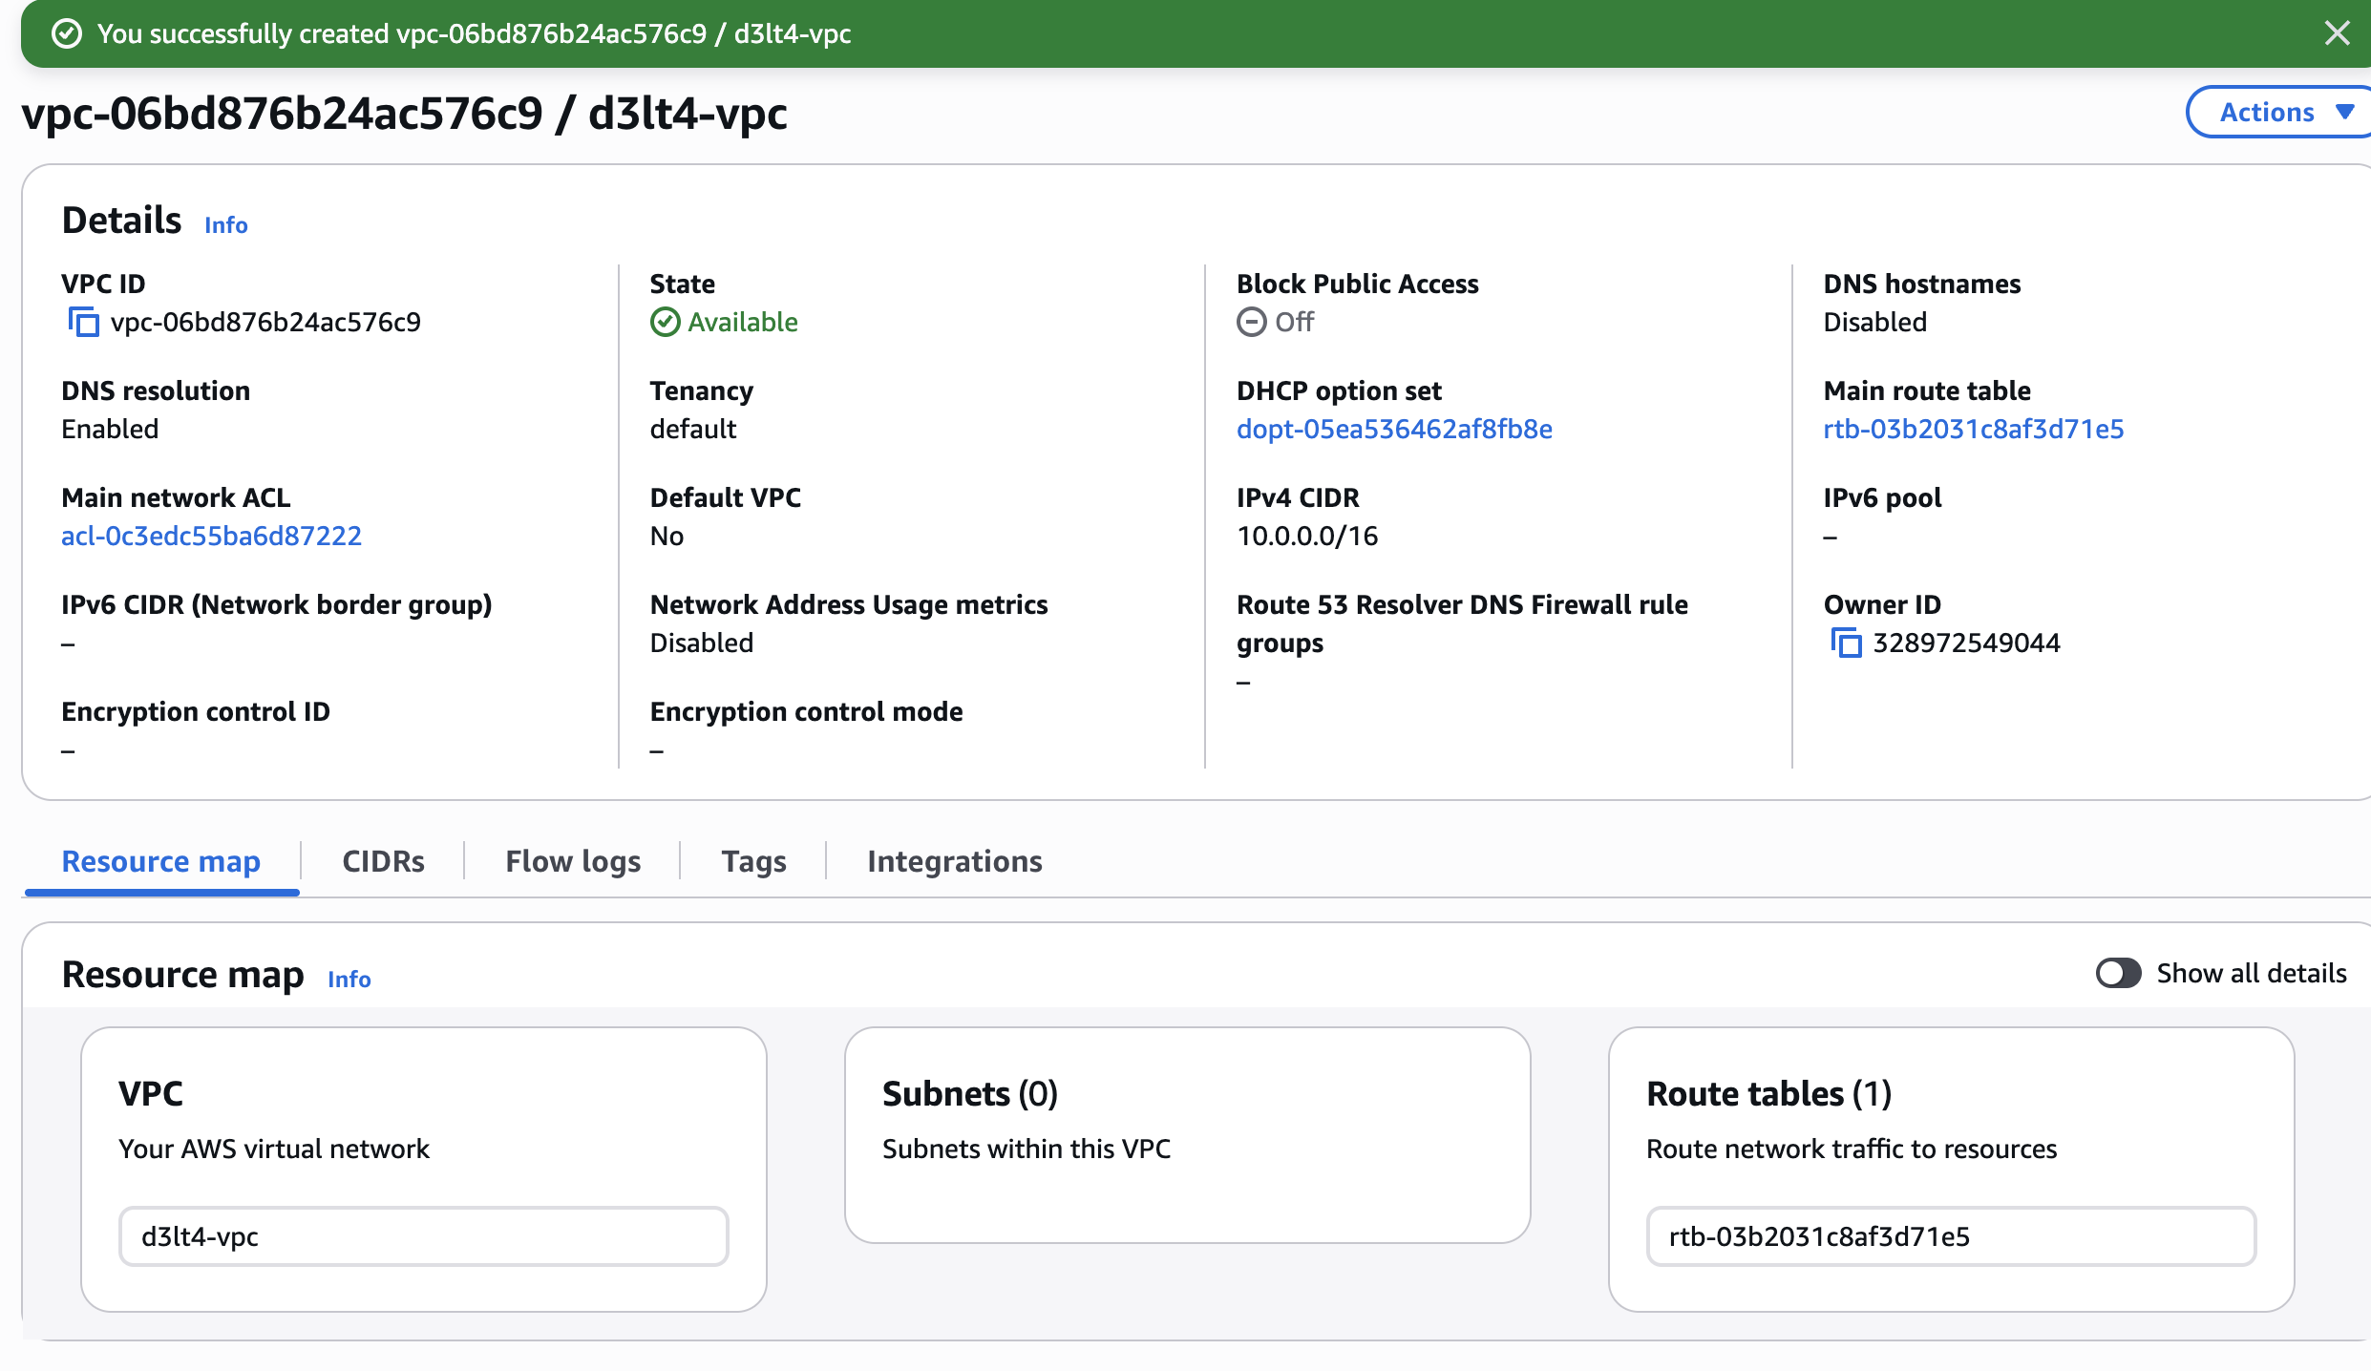Select the Resource map tab
2371x1371 pixels.
tap(161, 861)
